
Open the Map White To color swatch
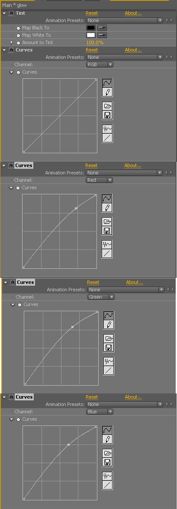pos(91,35)
